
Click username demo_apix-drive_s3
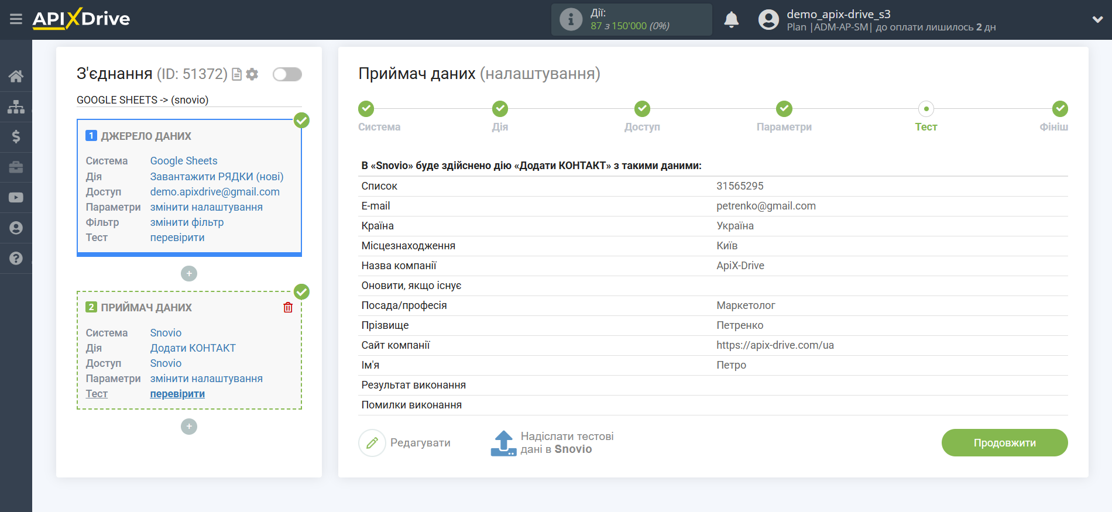click(838, 14)
